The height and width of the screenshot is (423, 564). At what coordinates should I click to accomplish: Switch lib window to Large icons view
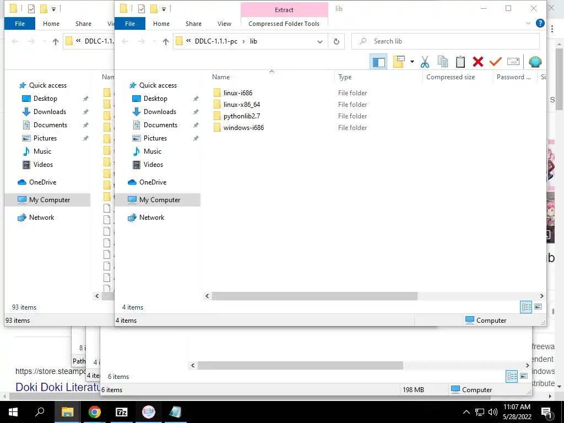pyautogui.click(x=538, y=307)
